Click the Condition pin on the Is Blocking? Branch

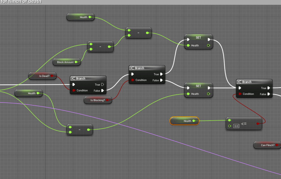click(133, 80)
